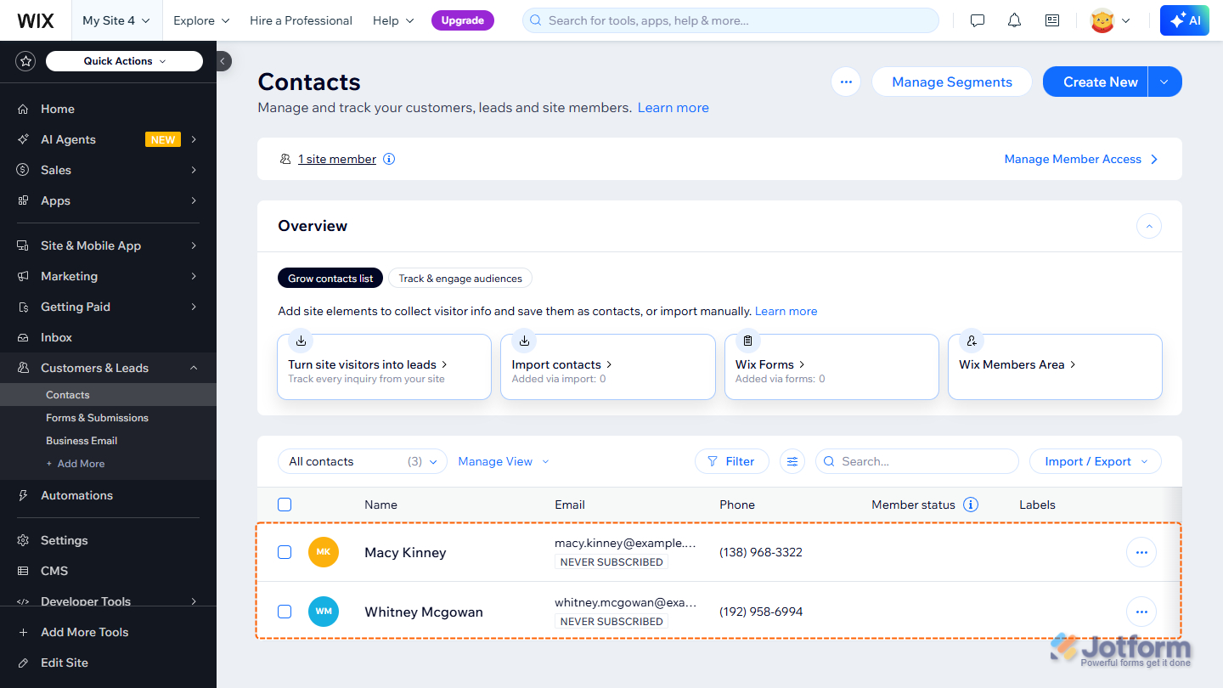Open more actions for Macy Kinney

pyautogui.click(x=1141, y=552)
